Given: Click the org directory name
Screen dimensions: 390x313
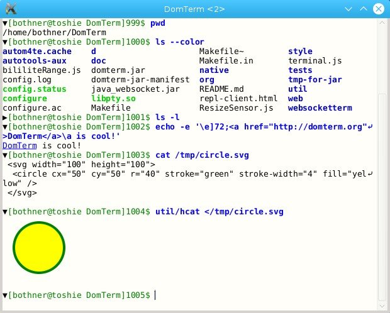Looking at the screenshot, I should pos(207,80).
